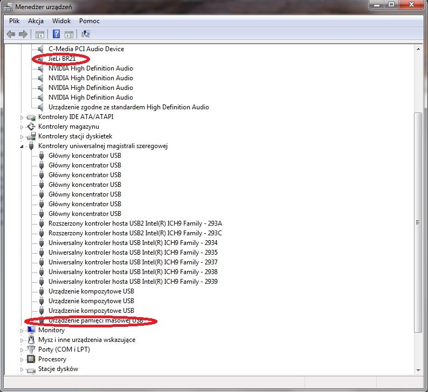This screenshot has height=392, width=428.
Task: Select C-Media PCI Audio Device text
Action: (86, 49)
